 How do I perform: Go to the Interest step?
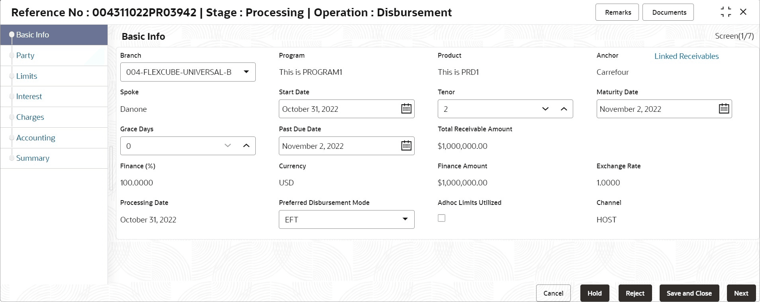[x=54, y=96]
